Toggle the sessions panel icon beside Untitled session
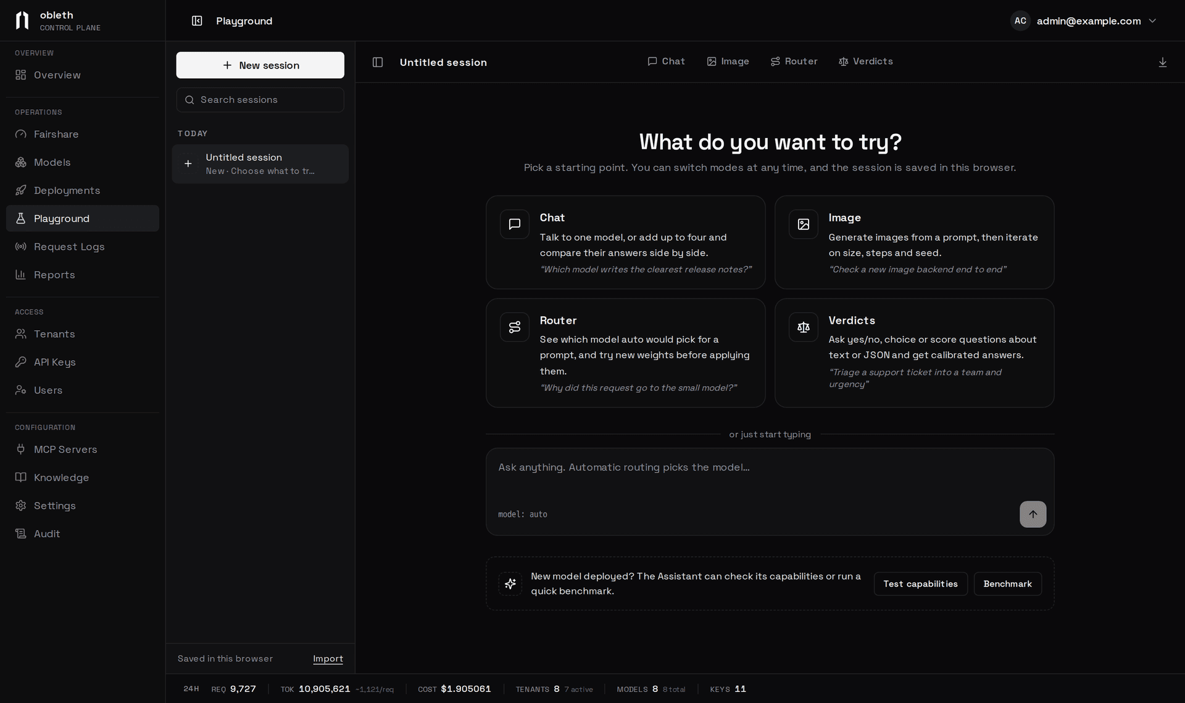The width and height of the screenshot is (1185, 703). 378,62
